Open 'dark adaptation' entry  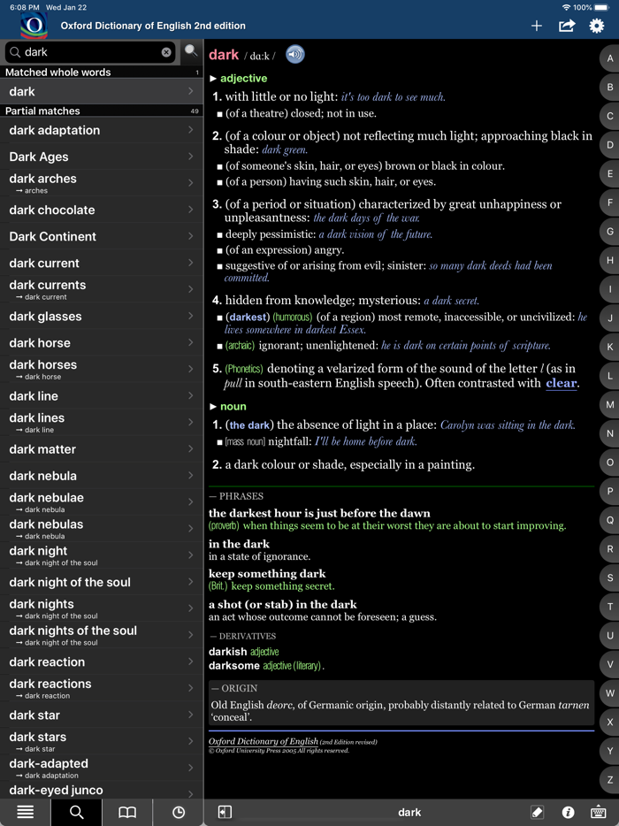(x=101, y=130)
